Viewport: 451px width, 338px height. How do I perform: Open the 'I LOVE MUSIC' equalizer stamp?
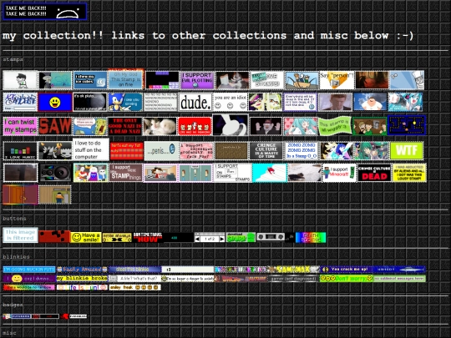click(20, 150)
